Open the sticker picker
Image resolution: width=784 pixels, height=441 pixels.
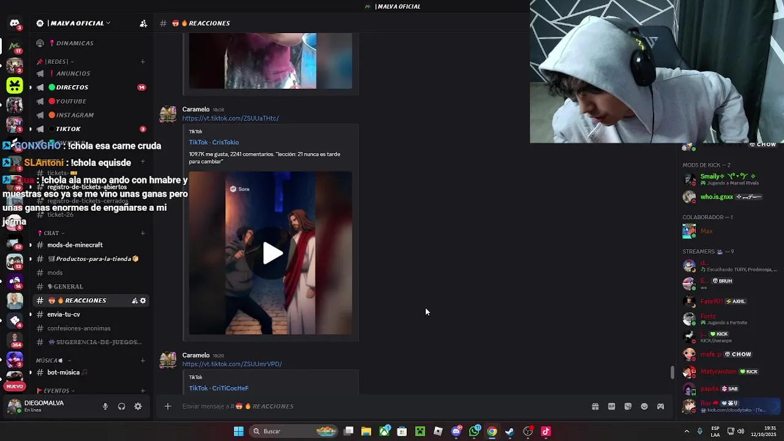pyautogui.click(x=628, y=406)
